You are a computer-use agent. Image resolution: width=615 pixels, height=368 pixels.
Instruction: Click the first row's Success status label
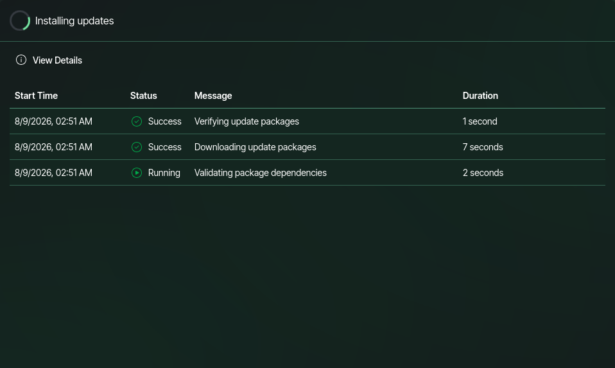(x=165, y=121)
